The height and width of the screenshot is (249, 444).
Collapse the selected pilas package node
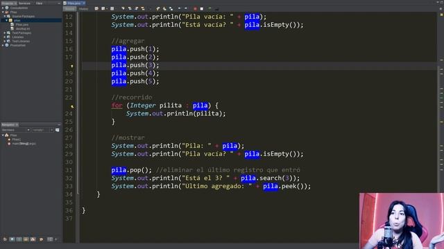pyautogui.click(x=6, y=20)
